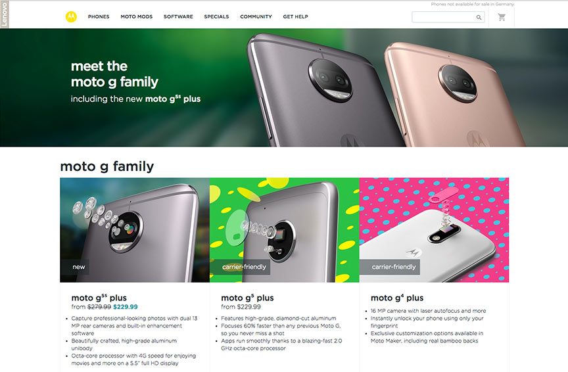
Task: Go to the SPECIALS nav item
Action: pyautogui.click(x=216, y=16)
